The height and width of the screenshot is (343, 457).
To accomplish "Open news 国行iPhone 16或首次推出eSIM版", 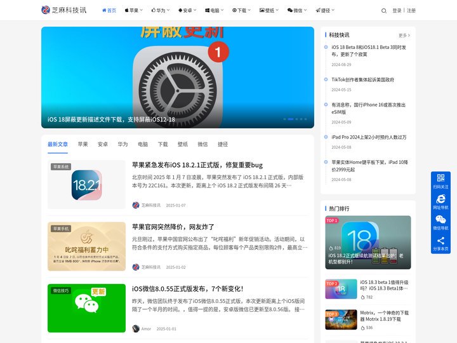I will click(368, 108).
